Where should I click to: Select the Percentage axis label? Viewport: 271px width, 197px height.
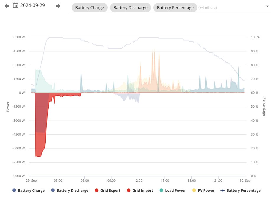tap(264, 106)
